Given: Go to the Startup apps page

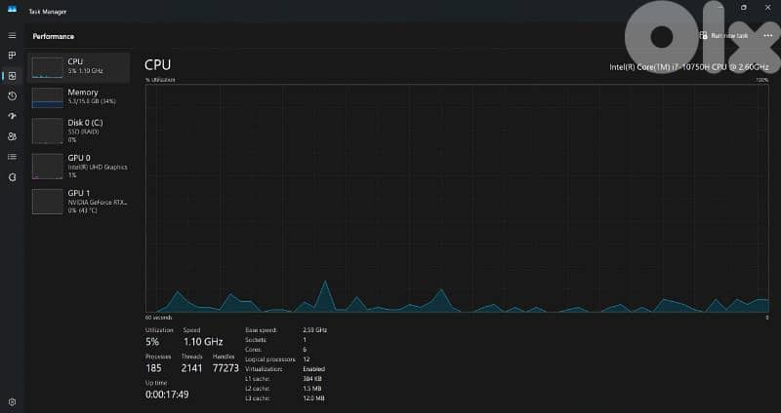Looking at the screenshot, I should 12,116.
